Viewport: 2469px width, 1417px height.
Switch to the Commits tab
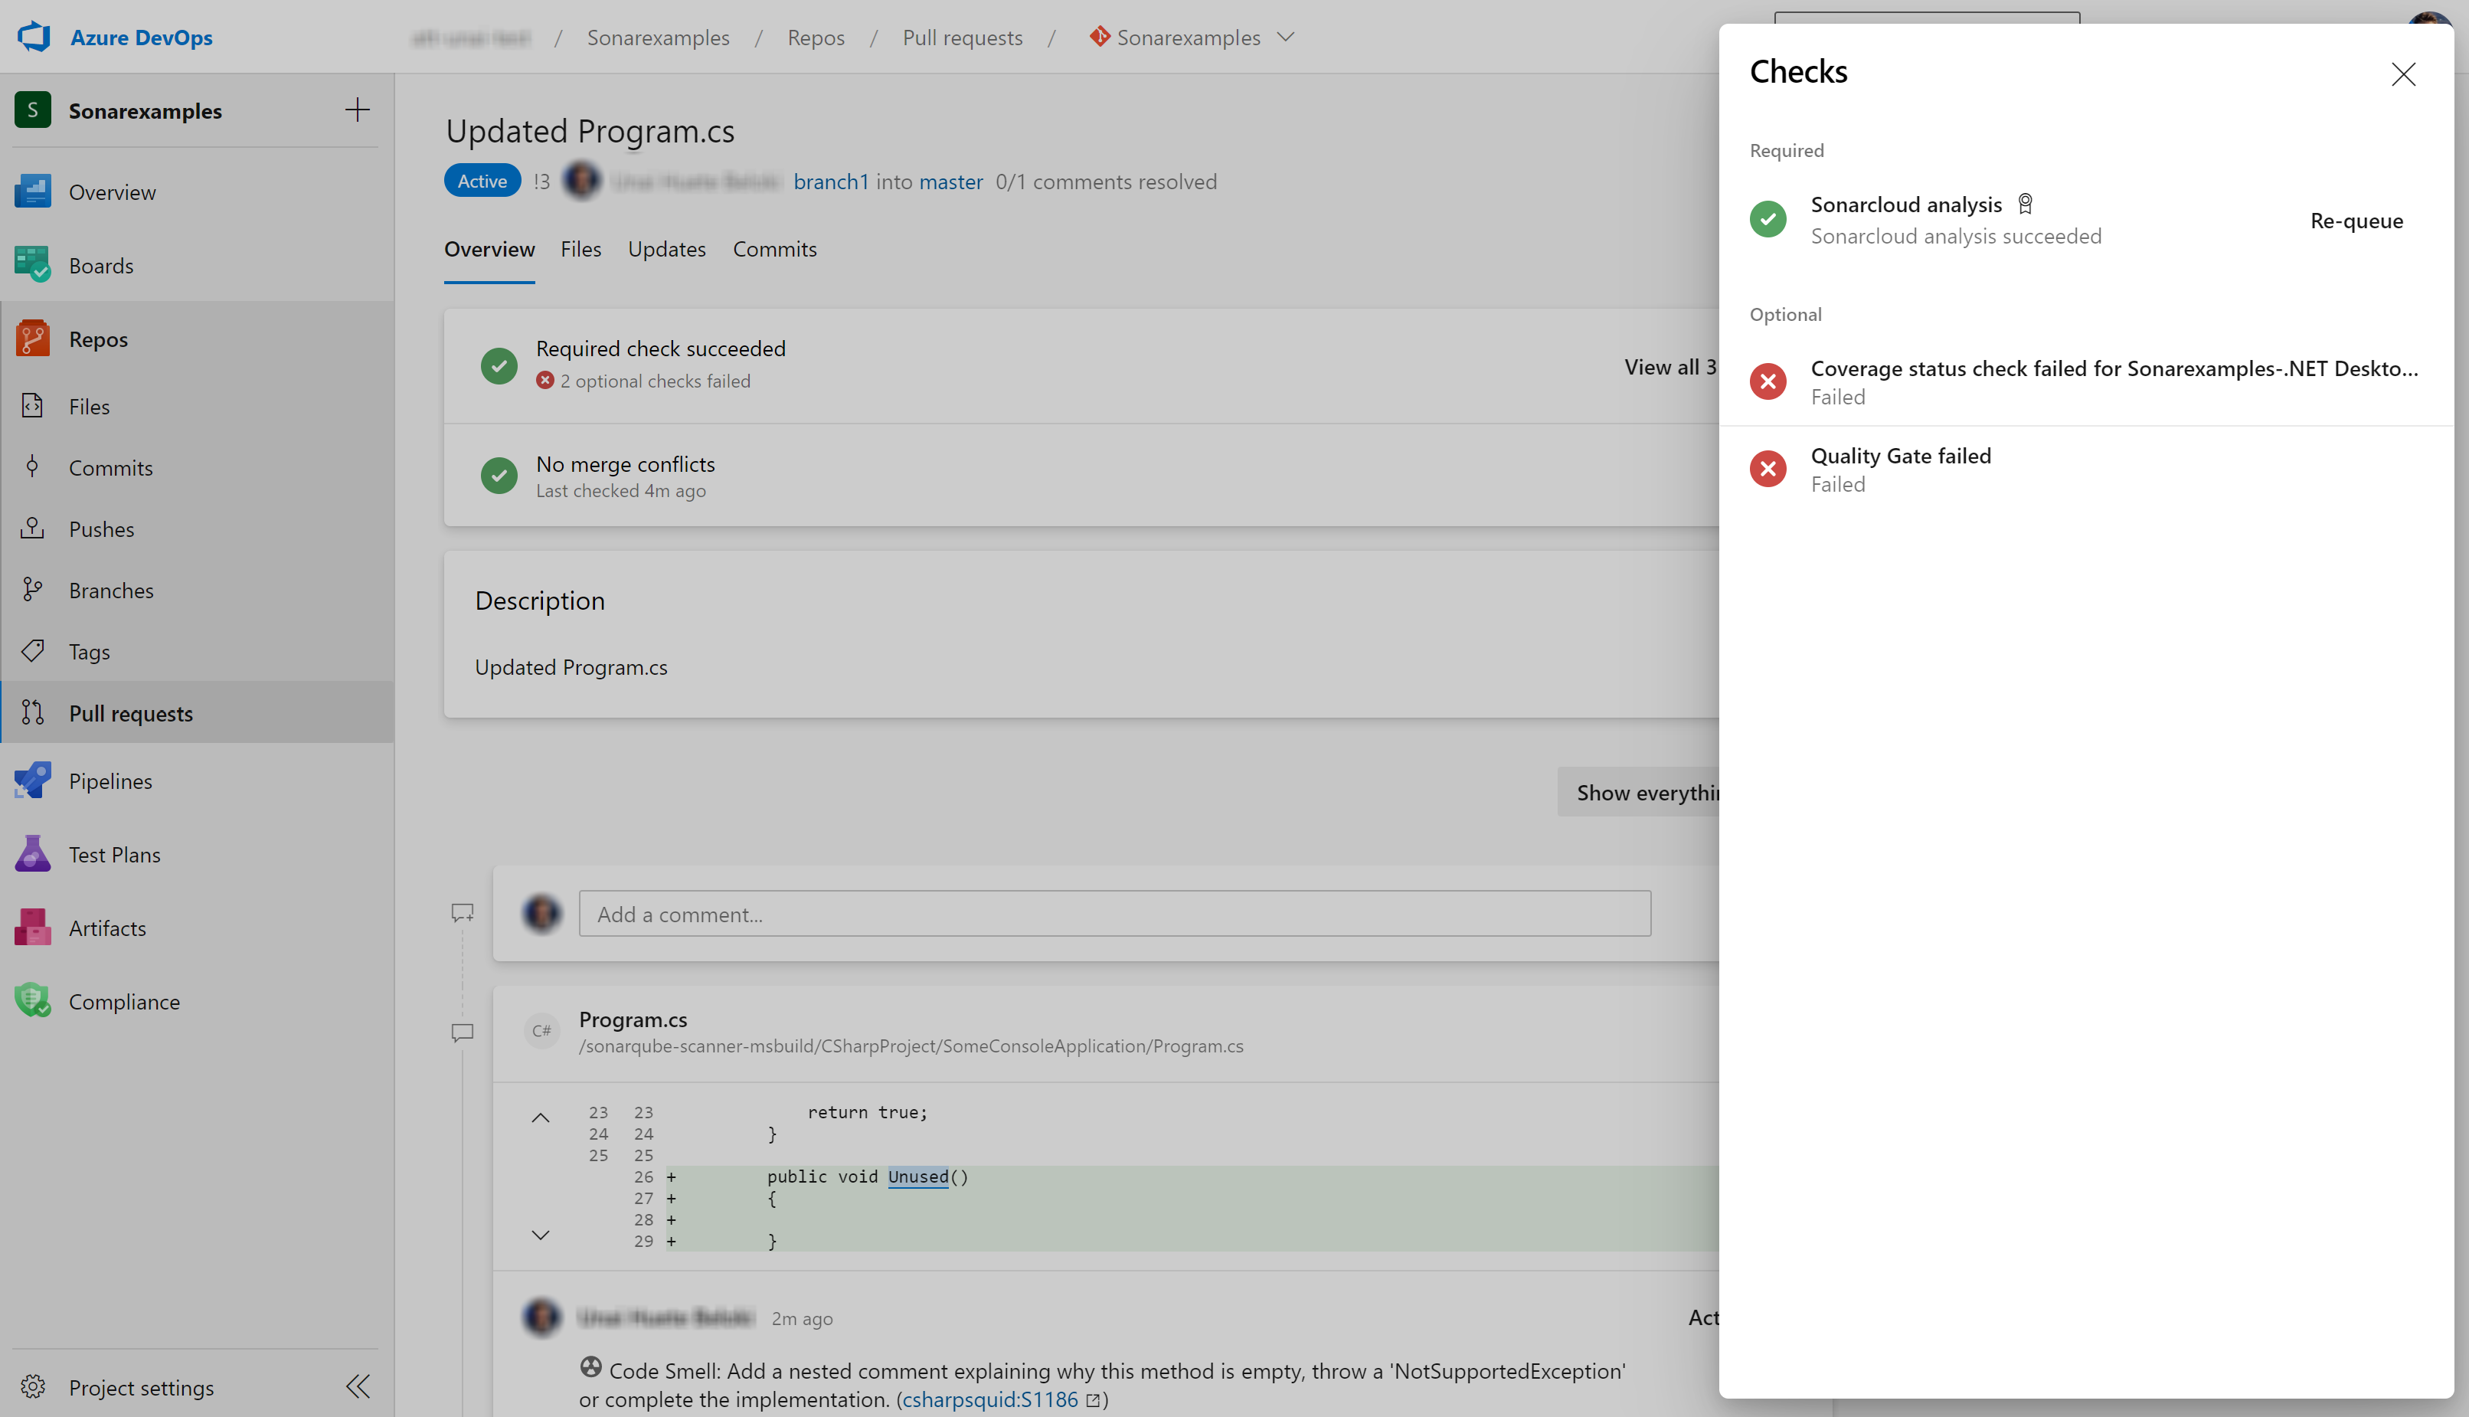tap(774, 249)
